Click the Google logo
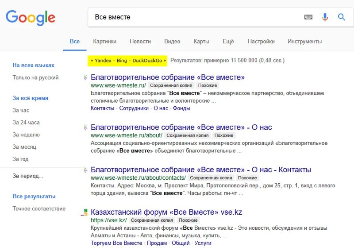The image size is (354, 251). [31, 18]
